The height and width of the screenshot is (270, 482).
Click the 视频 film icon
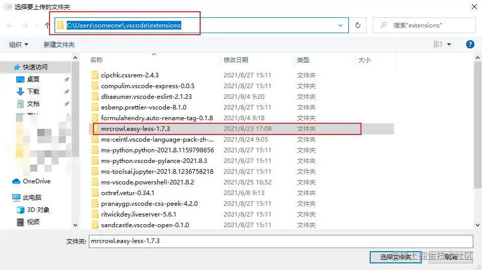click(x=20, y=222)
